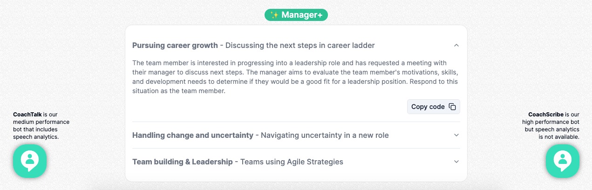The image size is (592, 190).
Task: Click the bold CoachTalk name
Action: point(27,114)
